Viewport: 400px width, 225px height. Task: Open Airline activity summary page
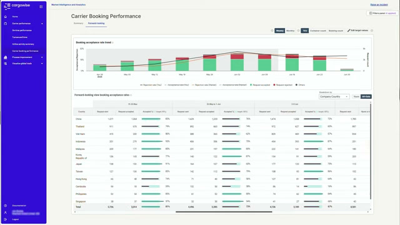tap(23, 44)
